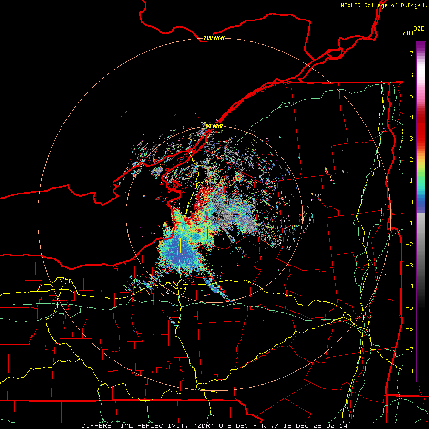Click the 5 value on the color scale
Screen dimensions: 429x429
tap(411, 96)
